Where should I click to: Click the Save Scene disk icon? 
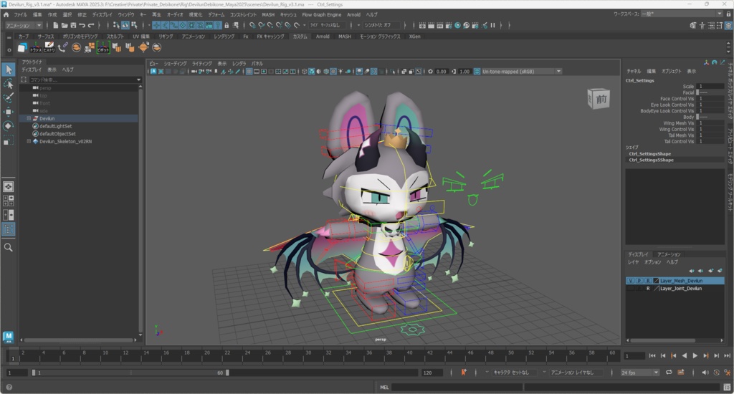click(73, 25)
